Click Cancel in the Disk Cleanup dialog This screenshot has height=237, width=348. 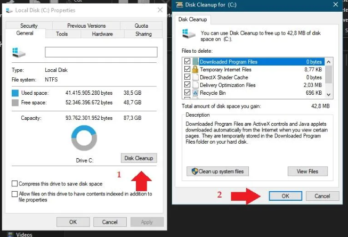tap(322, 196)
